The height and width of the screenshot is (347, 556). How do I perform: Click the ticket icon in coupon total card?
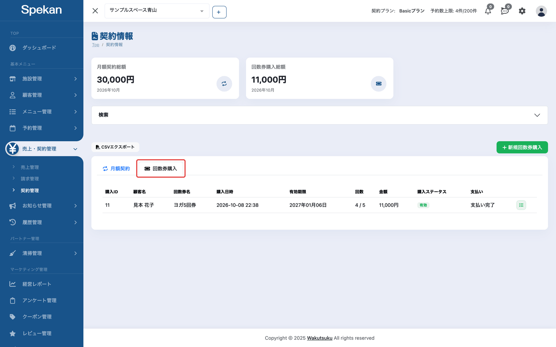tap(378, 84)
